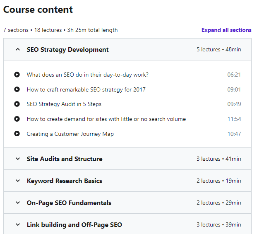Click the 'Course content' heading
257x234 pixels.
pos(38,10)
